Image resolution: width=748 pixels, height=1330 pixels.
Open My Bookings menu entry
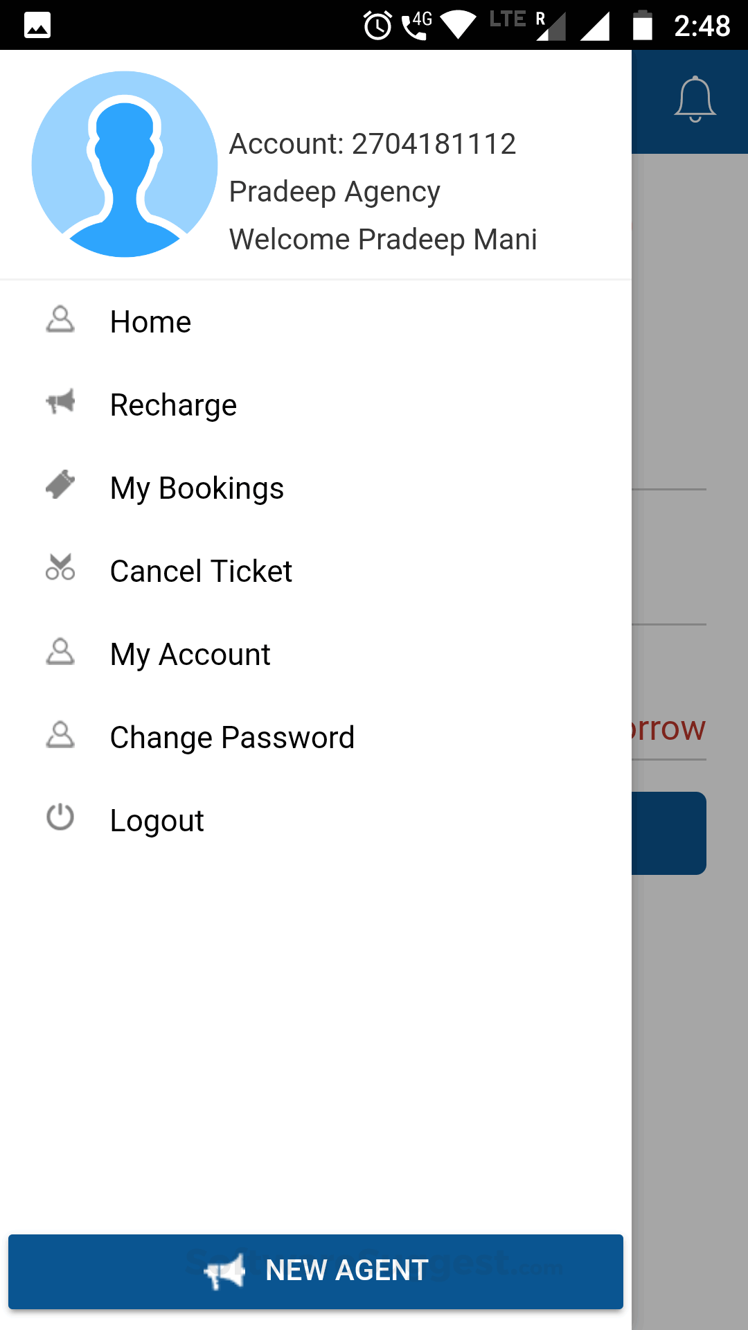(x=197, y=488)
